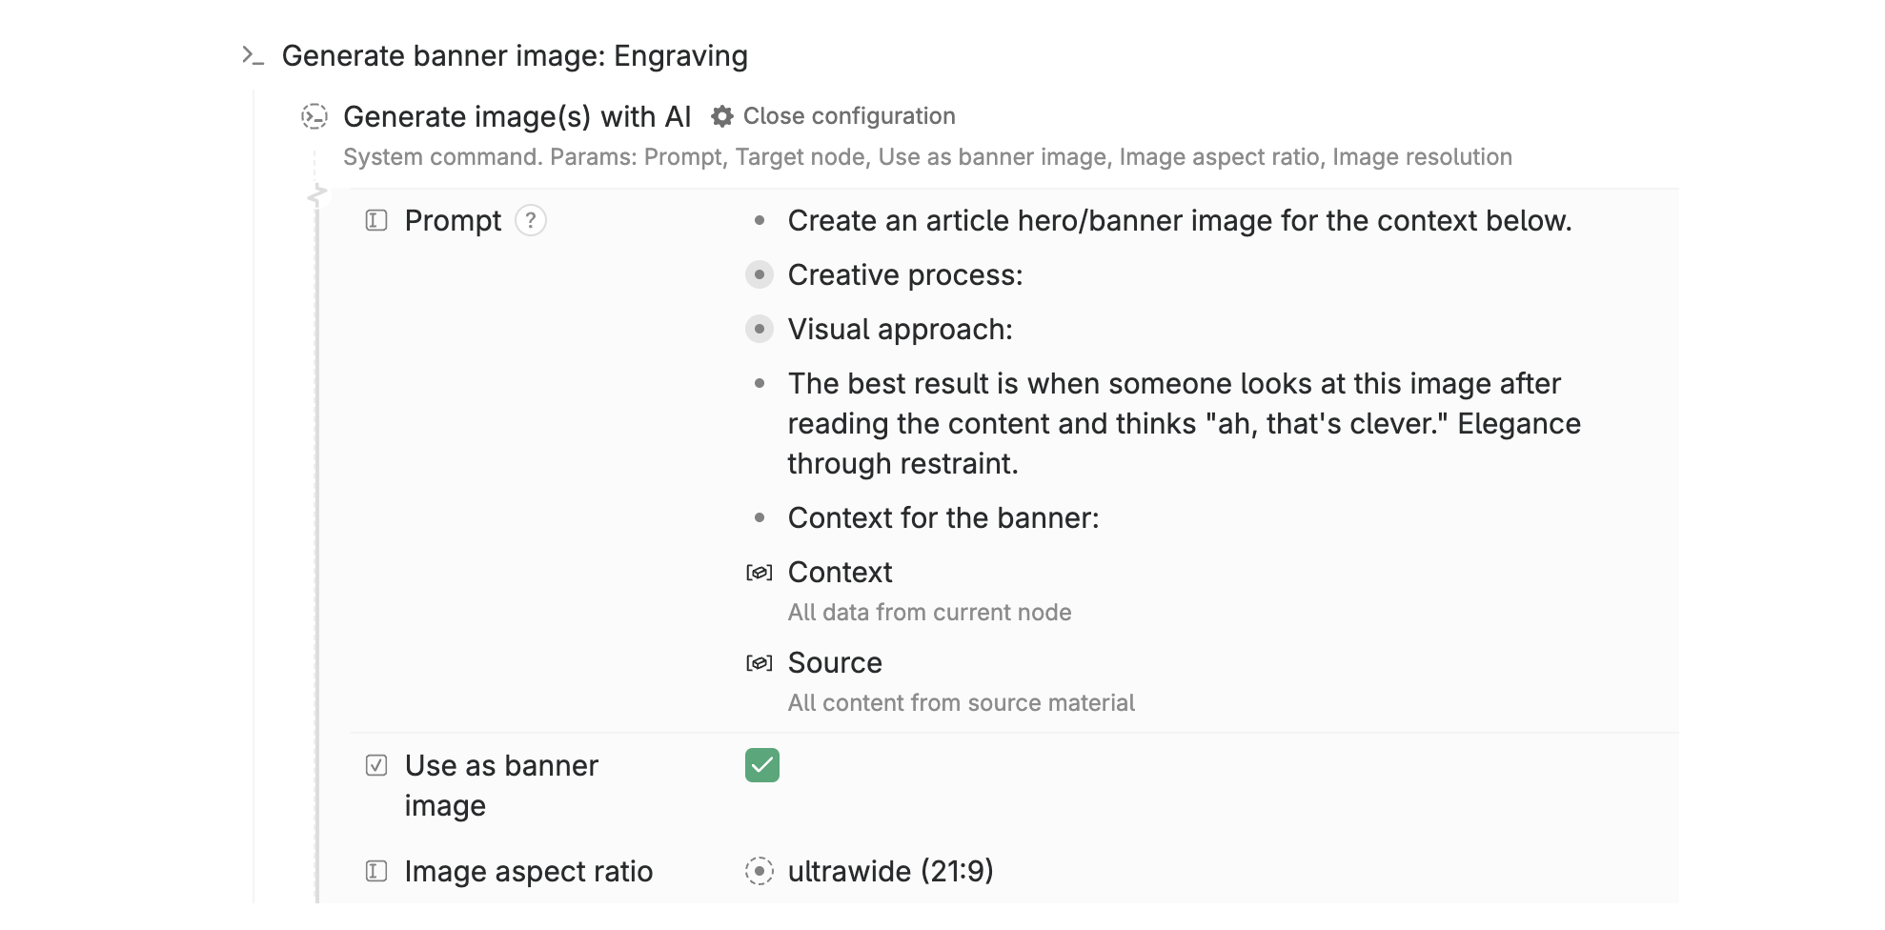1885x930 pixels.
Task: Expand the Visual approach bullet
Action: point(759,330)
